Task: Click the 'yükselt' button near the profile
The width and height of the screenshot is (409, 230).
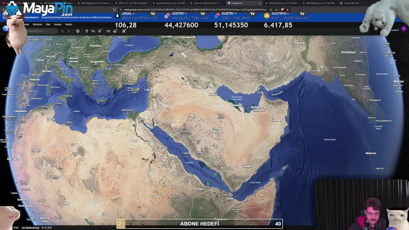Action: coord(395,30)
